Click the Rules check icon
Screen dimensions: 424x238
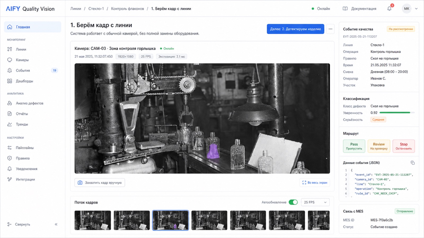tap(10, 158)
